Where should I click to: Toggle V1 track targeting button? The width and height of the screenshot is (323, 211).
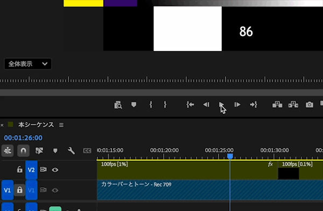pos(31,190)
